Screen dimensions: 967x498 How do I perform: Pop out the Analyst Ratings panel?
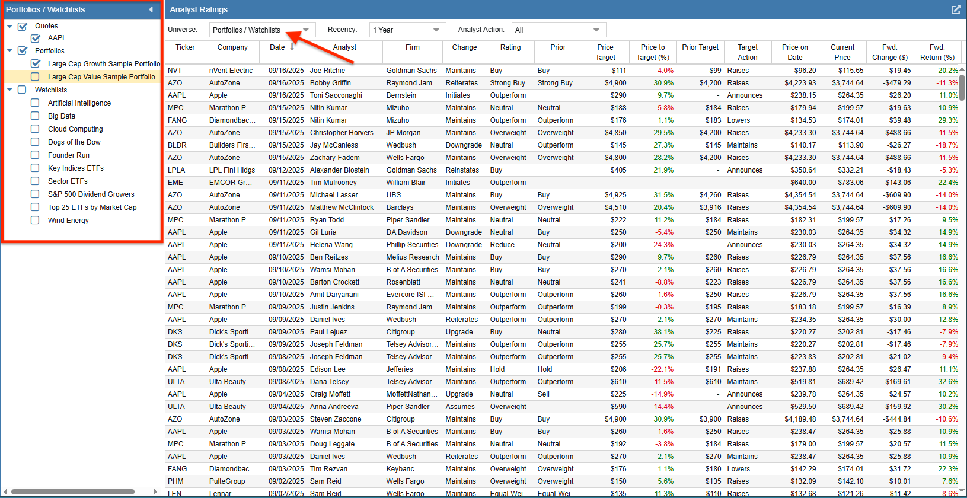click(956, 9)
